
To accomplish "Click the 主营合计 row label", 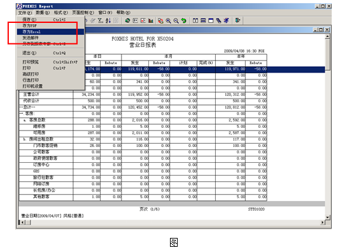I will tap(31, 95).
